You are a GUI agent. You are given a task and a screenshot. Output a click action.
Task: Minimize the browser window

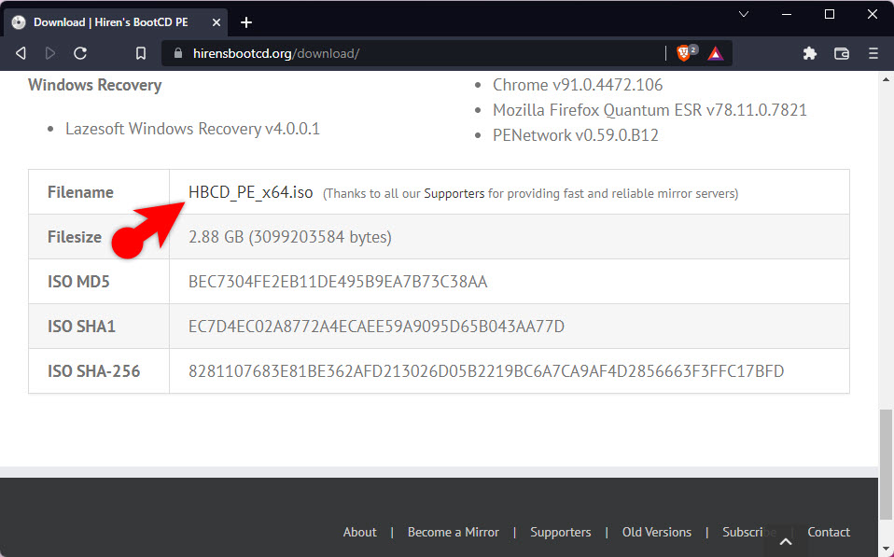787,14
